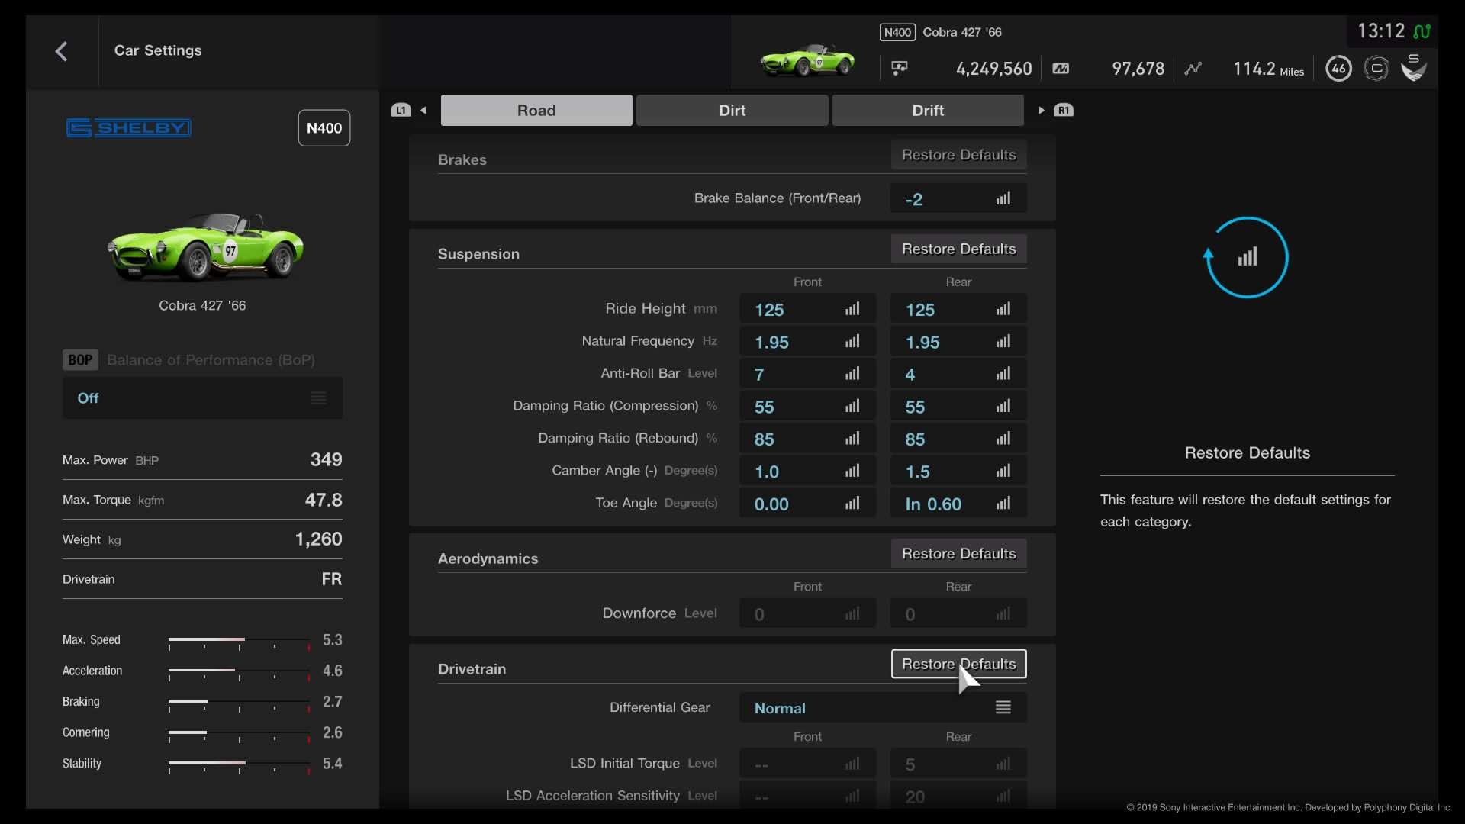This screenshot has height=824, width=1465.
Task: Click the rear Anti-Roll Bar bars icon
Action: click(x=1003, y=374)
